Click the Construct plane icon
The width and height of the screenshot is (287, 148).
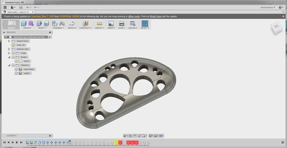tap(85, 23)
